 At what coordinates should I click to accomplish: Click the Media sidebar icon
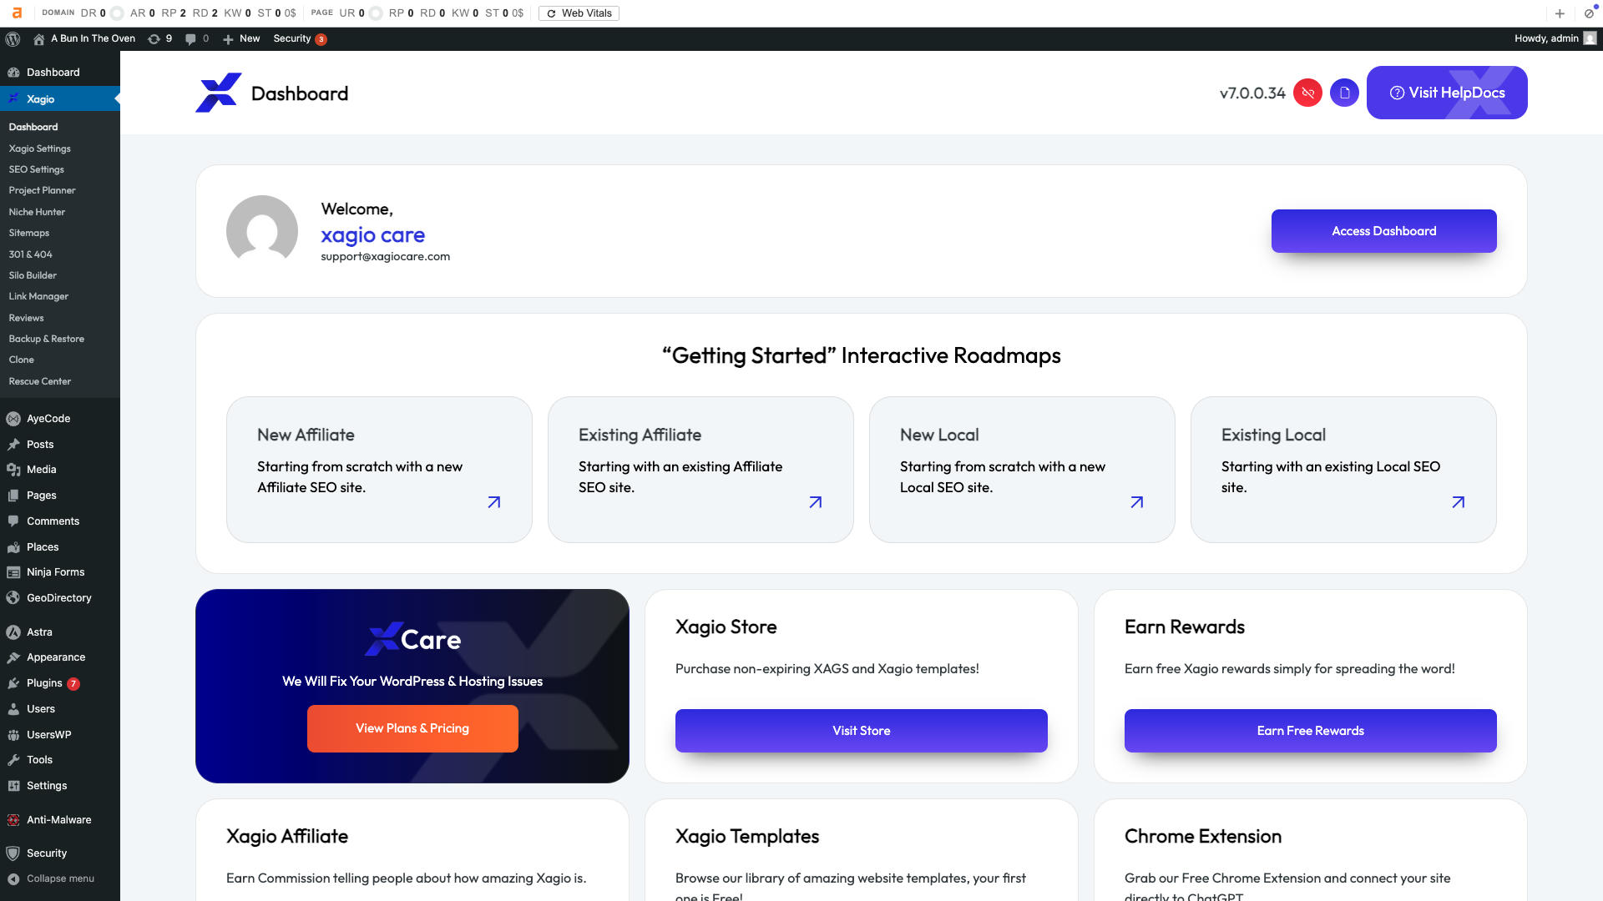tap(13, 470)
